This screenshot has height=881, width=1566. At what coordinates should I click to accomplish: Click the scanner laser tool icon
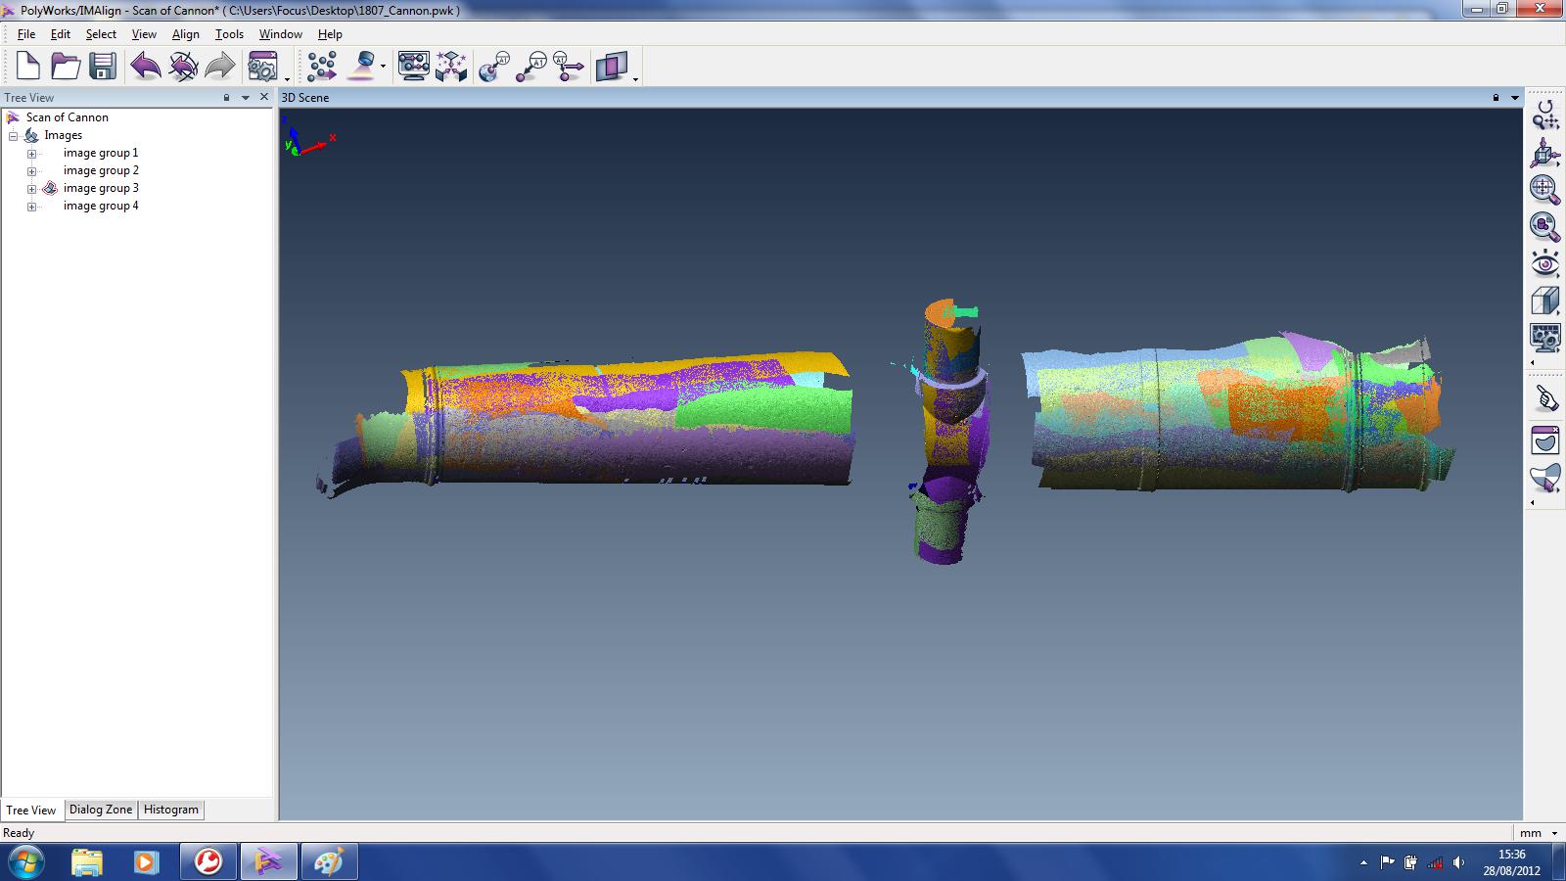click(x=364, y=67)
